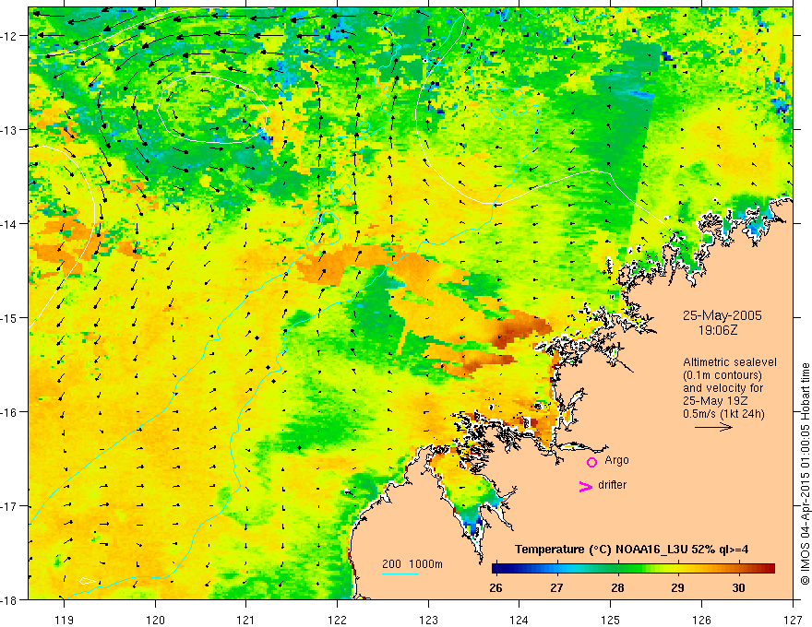
Task: Click the date label 25-May-2005
Action: click(x=722, y=315)
